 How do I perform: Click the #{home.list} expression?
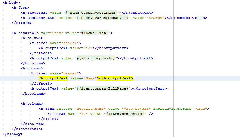point(95,33)
